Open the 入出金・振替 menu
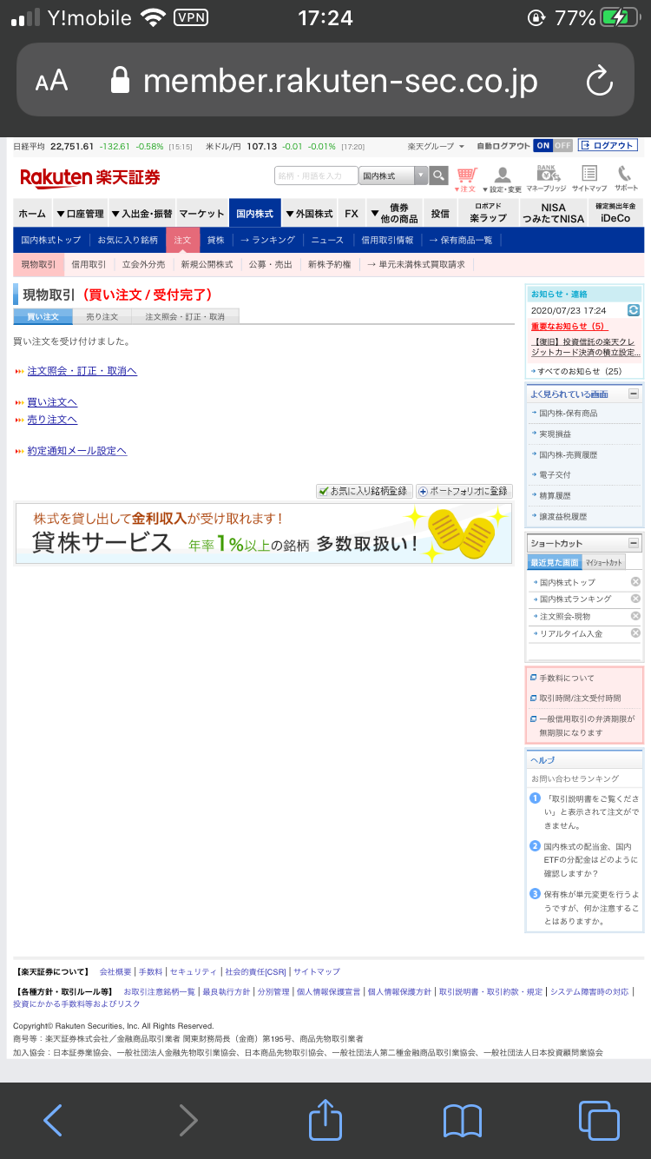 click(x=141, y=213)
